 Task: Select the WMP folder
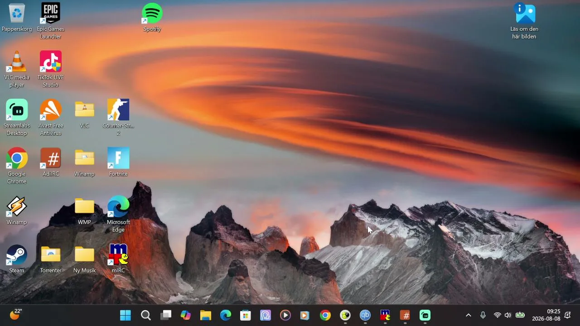click(x=84, y=211)
